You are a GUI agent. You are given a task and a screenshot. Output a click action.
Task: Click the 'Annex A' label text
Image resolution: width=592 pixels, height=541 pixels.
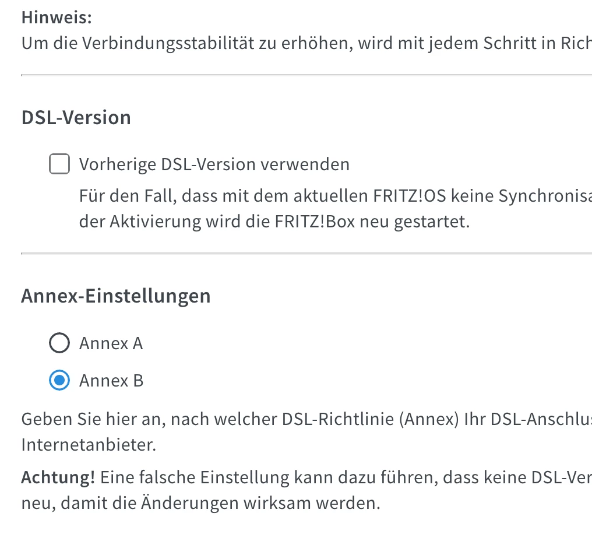tap(111, 343)
